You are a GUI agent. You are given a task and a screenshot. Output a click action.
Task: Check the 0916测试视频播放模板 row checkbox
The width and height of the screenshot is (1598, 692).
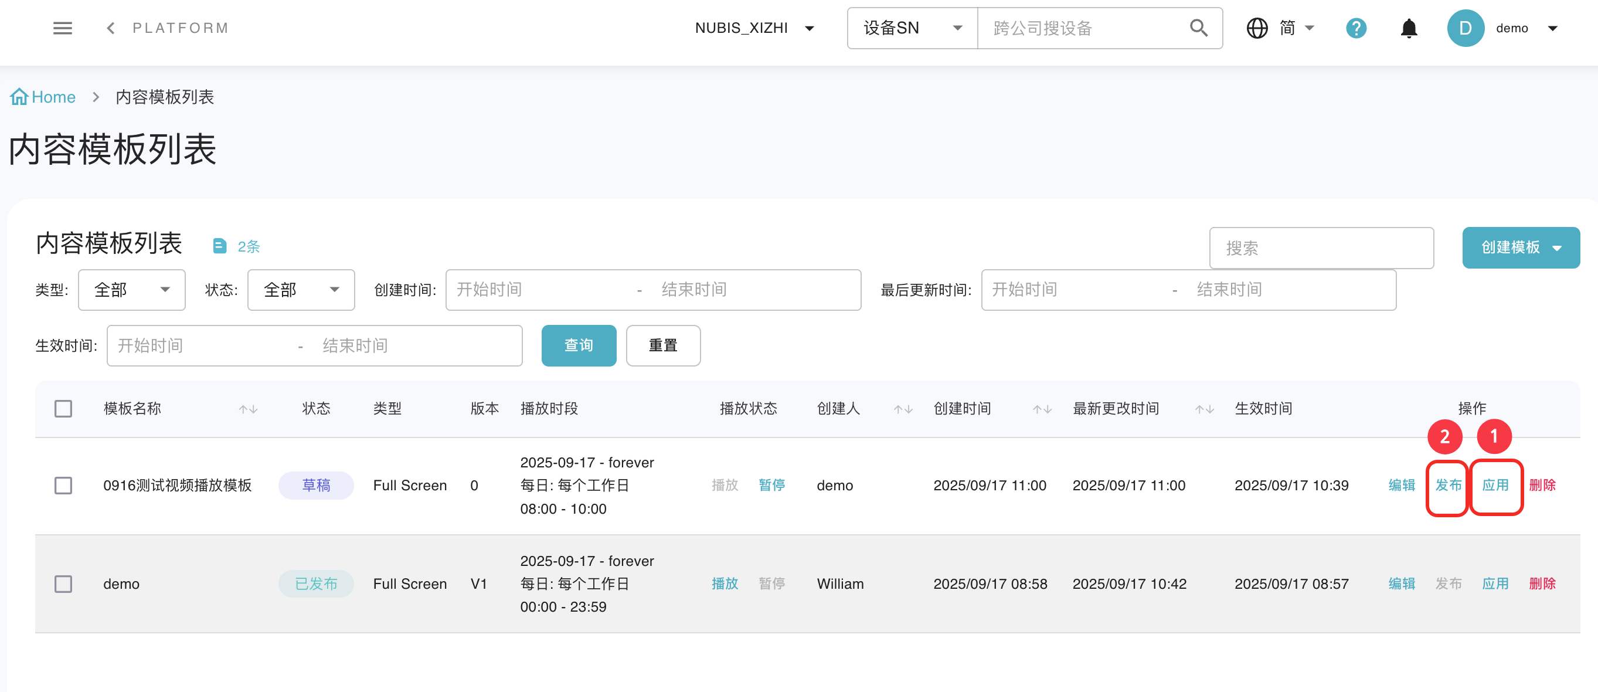pos(63,486)
